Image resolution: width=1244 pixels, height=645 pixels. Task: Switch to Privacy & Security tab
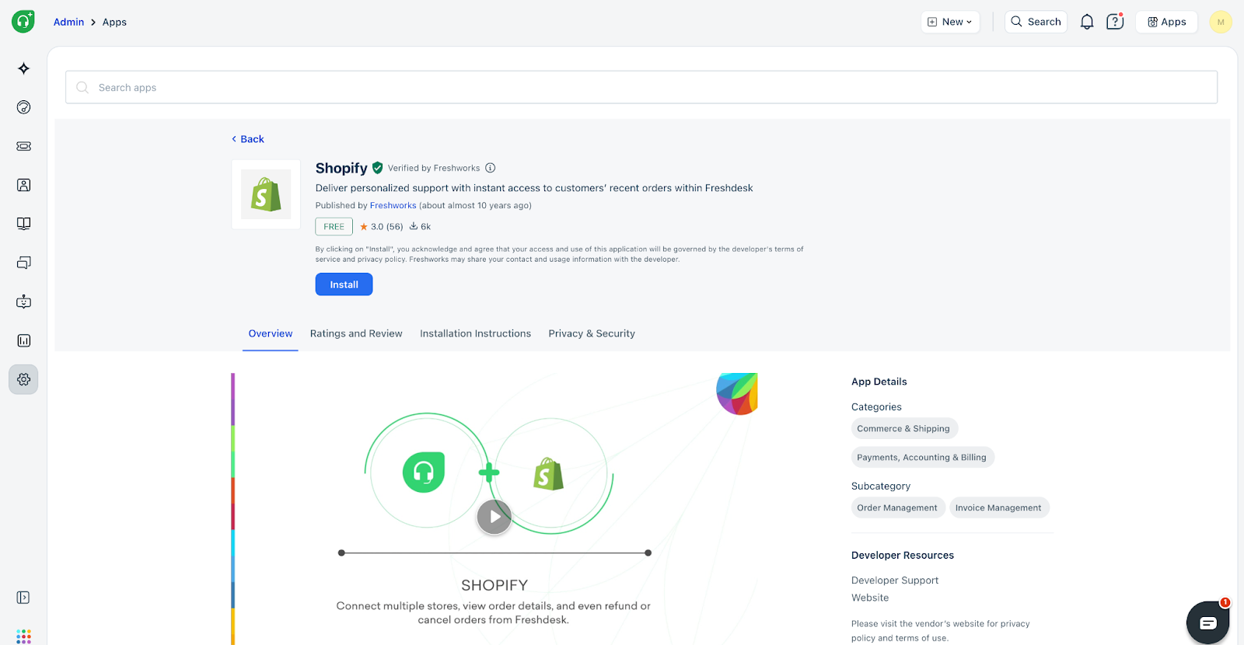pos(592,334)
